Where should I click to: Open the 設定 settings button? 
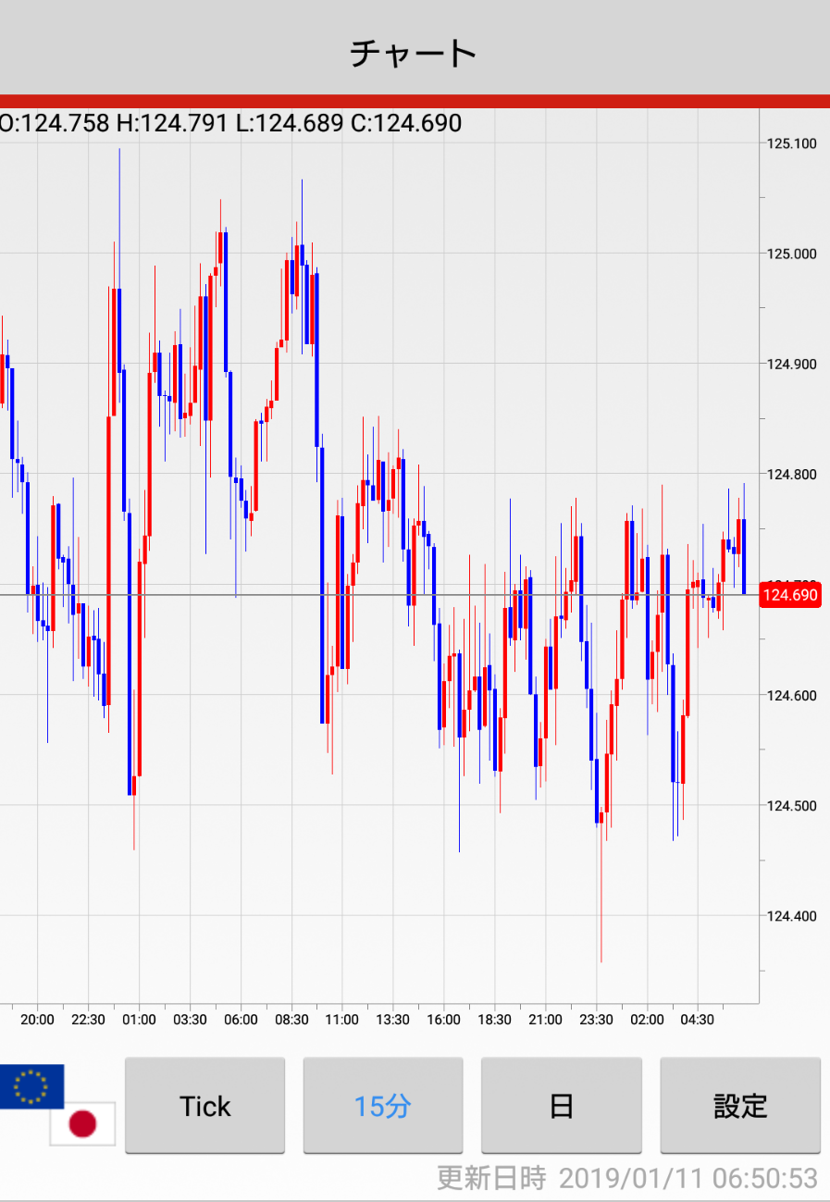pyautogui.click(x=740, y=1106)
